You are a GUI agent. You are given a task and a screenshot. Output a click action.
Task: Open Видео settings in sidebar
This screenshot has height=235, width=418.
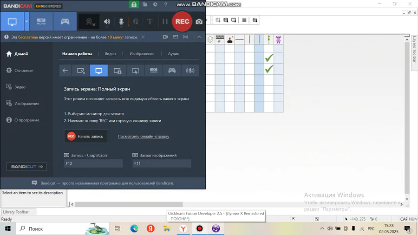coord(16,87)
